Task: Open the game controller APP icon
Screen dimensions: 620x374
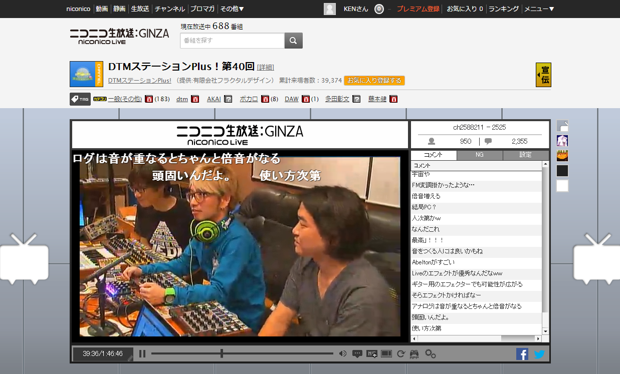Action: tap(415, 354)
